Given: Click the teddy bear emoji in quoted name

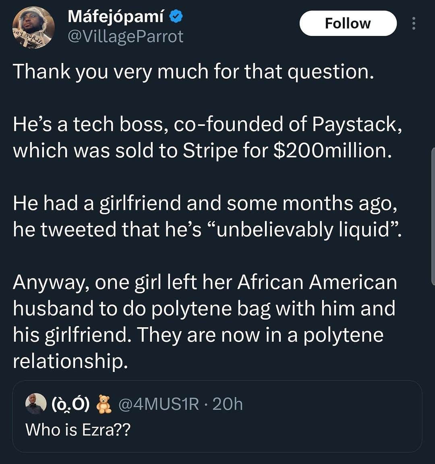Looking at the screenshot, I should point(104,404).
